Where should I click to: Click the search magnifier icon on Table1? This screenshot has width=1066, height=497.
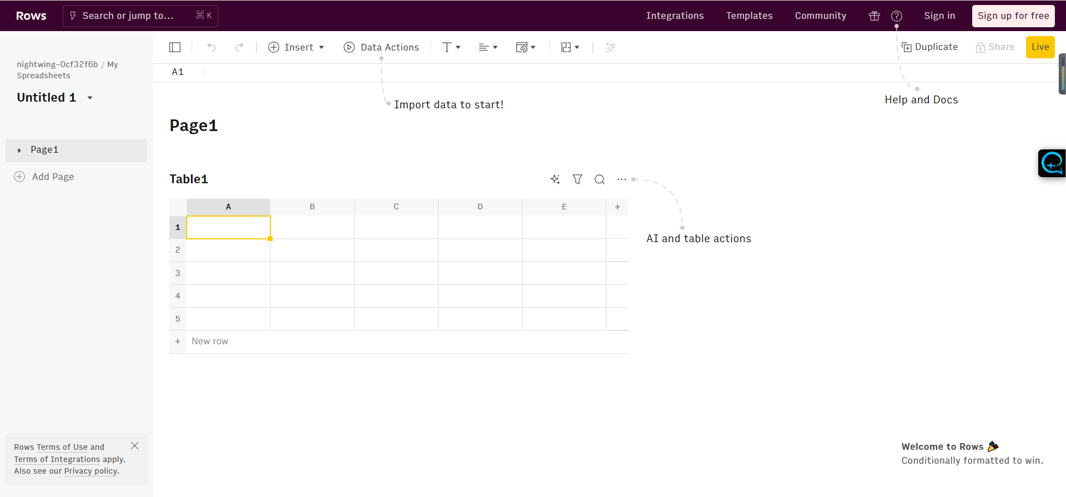pyautogui.click(x=600, y=179)
